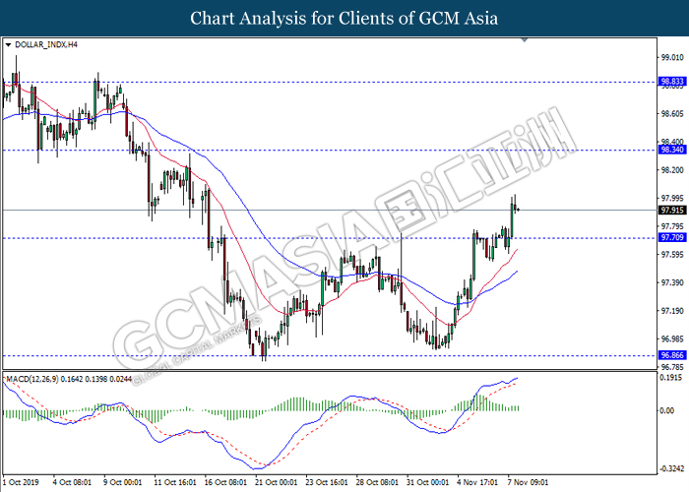Open the DOLLAR_INDX,H4 chart dropdown arrow
The width and height of the screenshot is (689, 492).
(8, 45)
